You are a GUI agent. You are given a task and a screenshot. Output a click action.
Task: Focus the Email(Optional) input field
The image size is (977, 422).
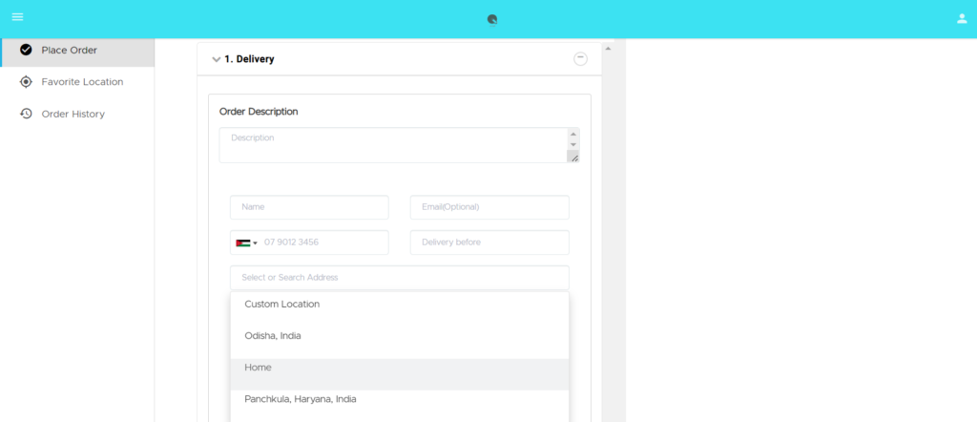pyautogui.click(x=489, y=207)
